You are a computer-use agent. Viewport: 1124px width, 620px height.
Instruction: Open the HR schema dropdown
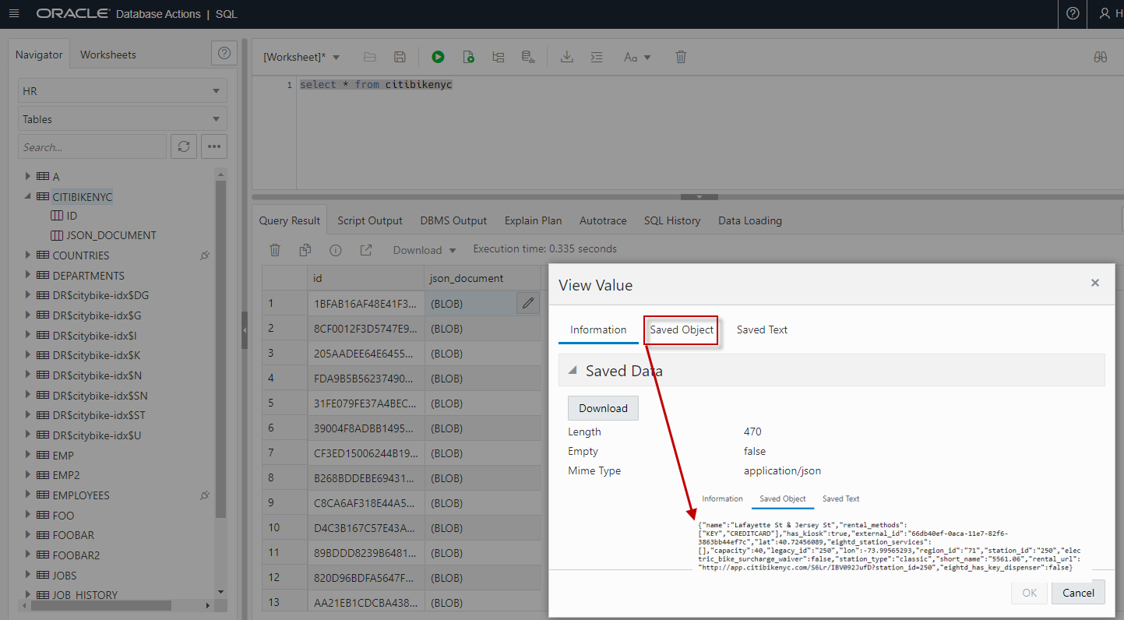[x=122, y=91]
